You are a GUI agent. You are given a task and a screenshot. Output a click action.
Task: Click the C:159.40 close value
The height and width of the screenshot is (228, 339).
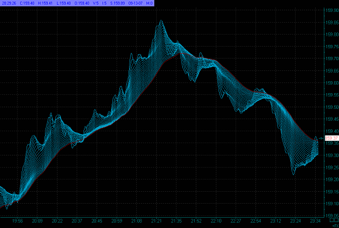pos(27,3)
